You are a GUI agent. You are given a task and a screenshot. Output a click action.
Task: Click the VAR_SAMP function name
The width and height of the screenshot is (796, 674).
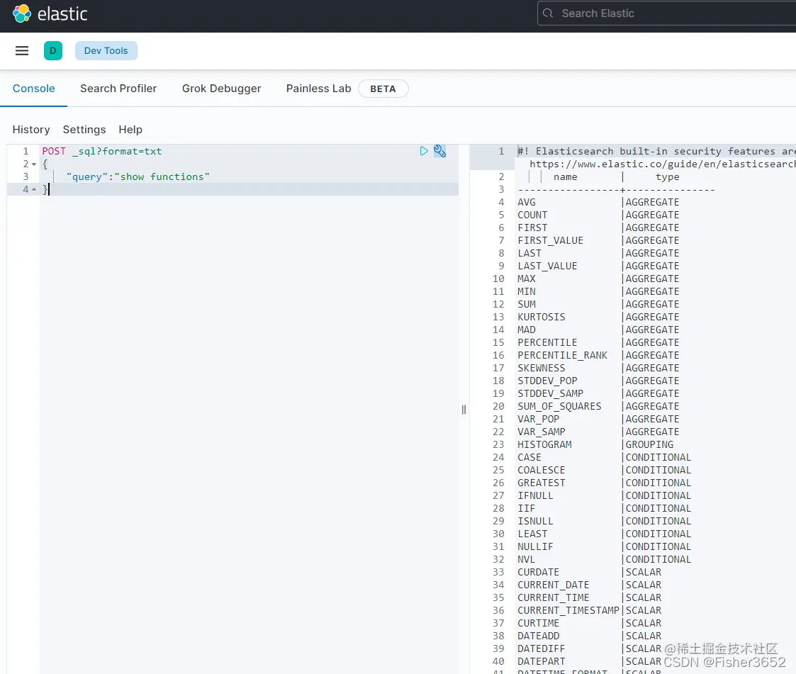coord(541,432)
